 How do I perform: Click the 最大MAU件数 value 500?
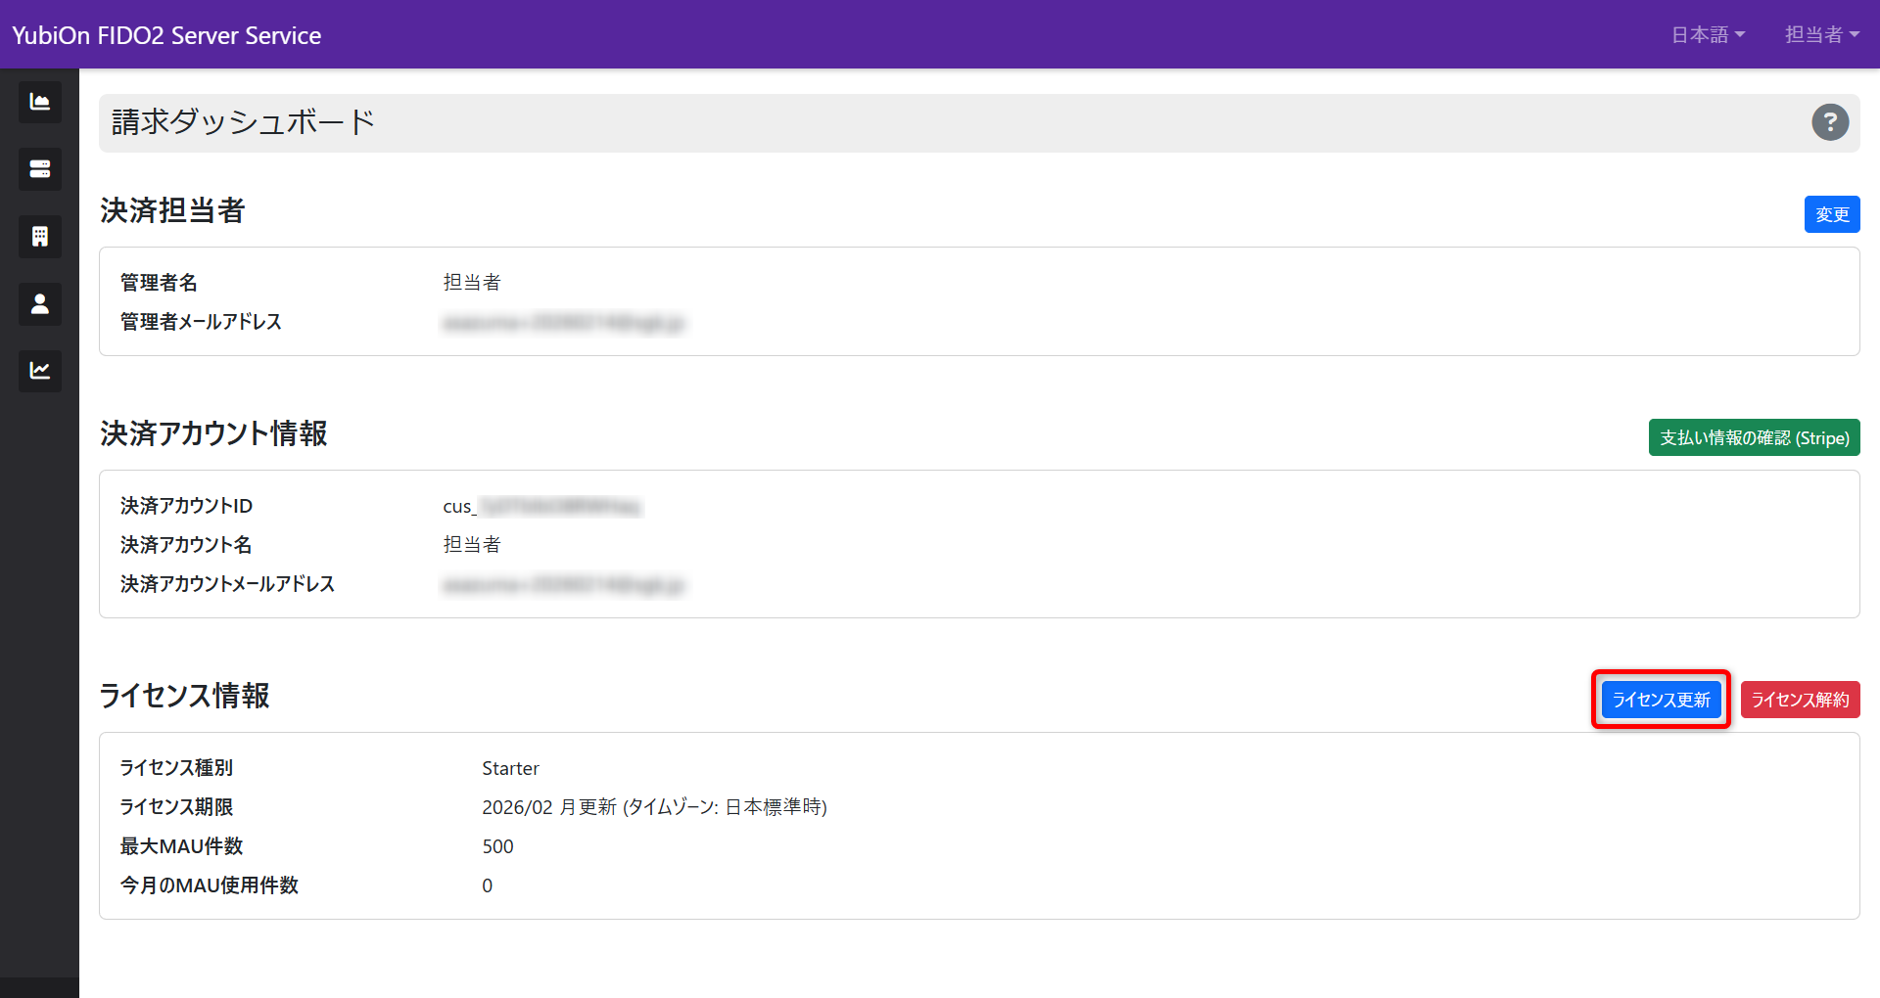pos(498,846)
